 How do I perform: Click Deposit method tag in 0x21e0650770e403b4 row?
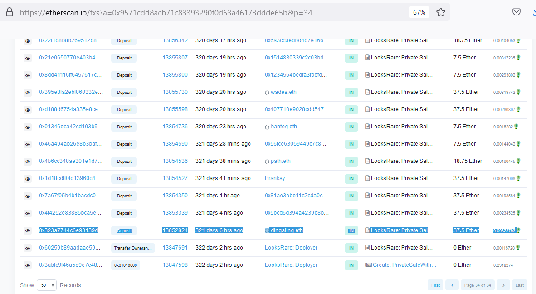(124, 58)
